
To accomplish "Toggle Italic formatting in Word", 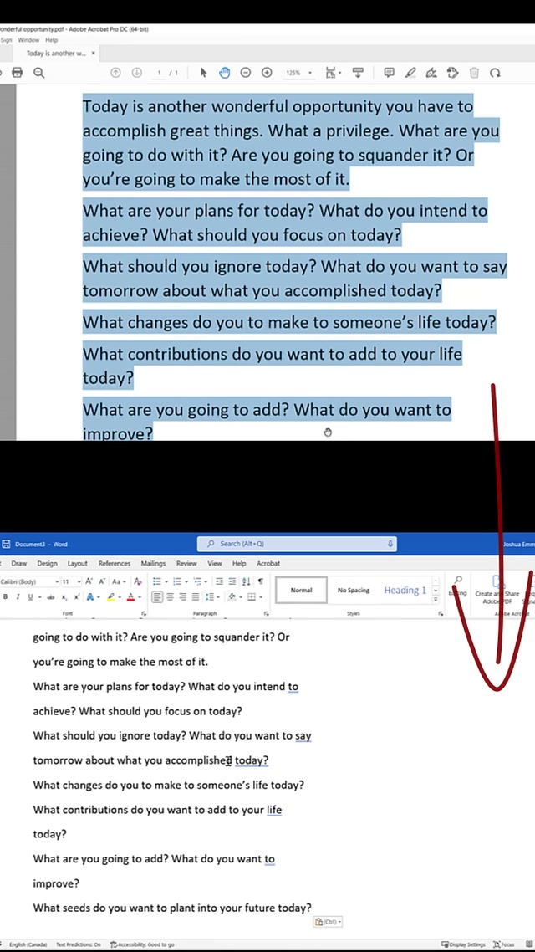I will coord(17,596).
